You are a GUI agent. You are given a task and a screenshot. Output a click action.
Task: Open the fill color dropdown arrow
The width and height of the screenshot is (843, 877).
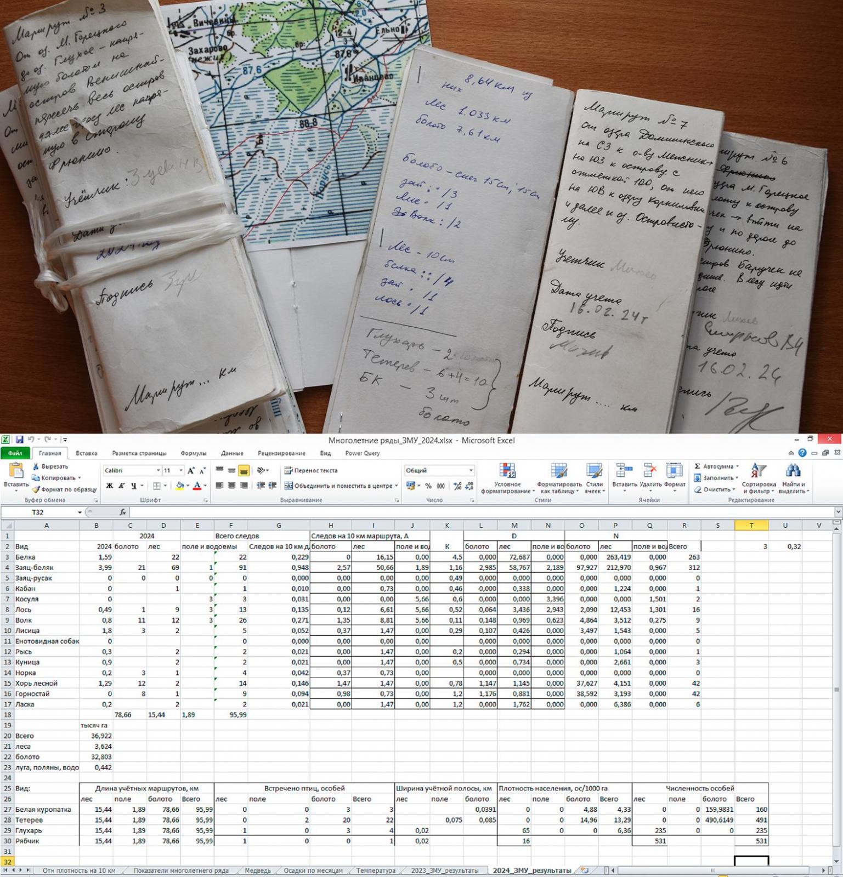188,486
